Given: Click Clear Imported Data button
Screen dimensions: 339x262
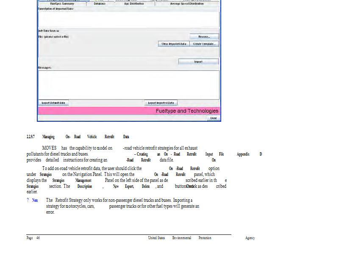Looking at the screenshot, I should tap(174, 44).
